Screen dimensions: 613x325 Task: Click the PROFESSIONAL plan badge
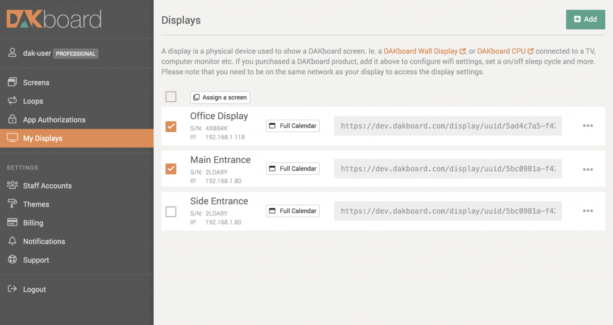(75, 54)
